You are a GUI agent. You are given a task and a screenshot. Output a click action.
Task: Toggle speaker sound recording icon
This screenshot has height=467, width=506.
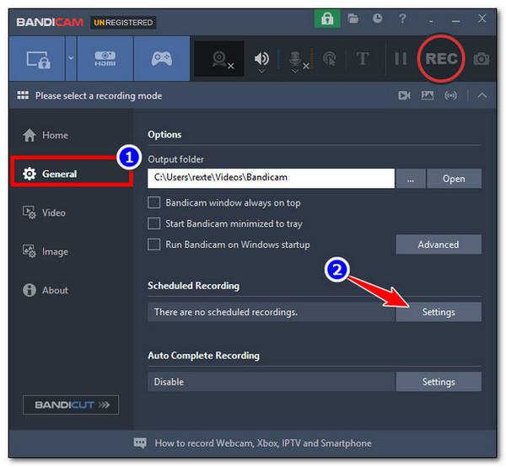pyautogui.click(x=261, y=58)
